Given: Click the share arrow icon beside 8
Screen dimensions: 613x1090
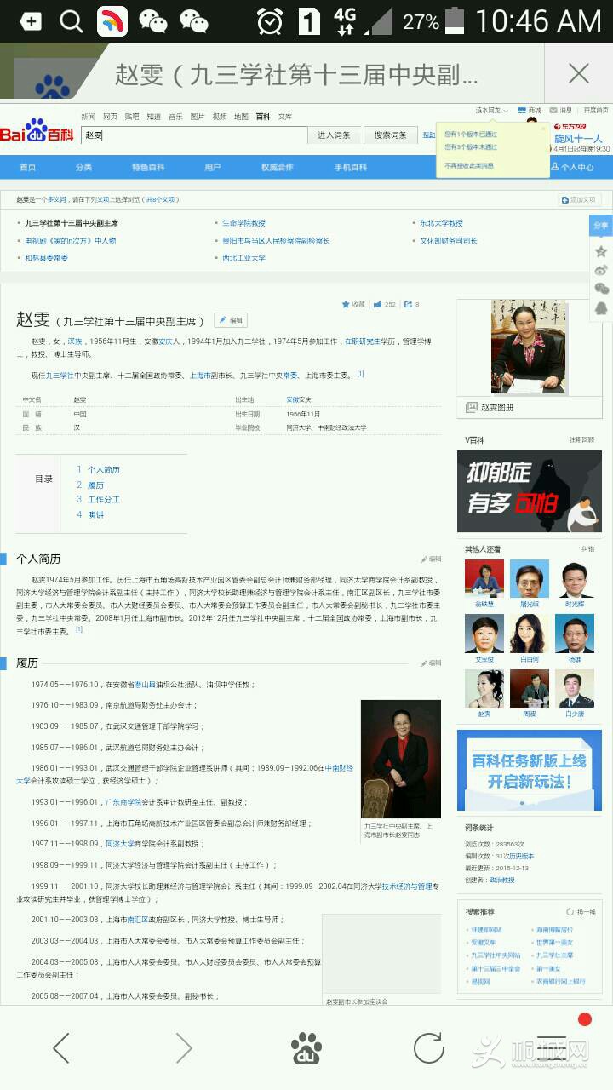Looking at the screenshot, I should point(409,304).
